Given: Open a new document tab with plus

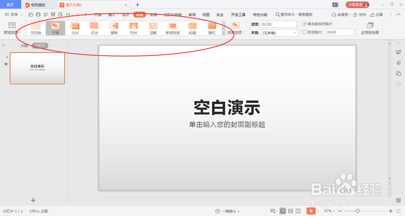Looking at the screenshot, I should point(138,5).
